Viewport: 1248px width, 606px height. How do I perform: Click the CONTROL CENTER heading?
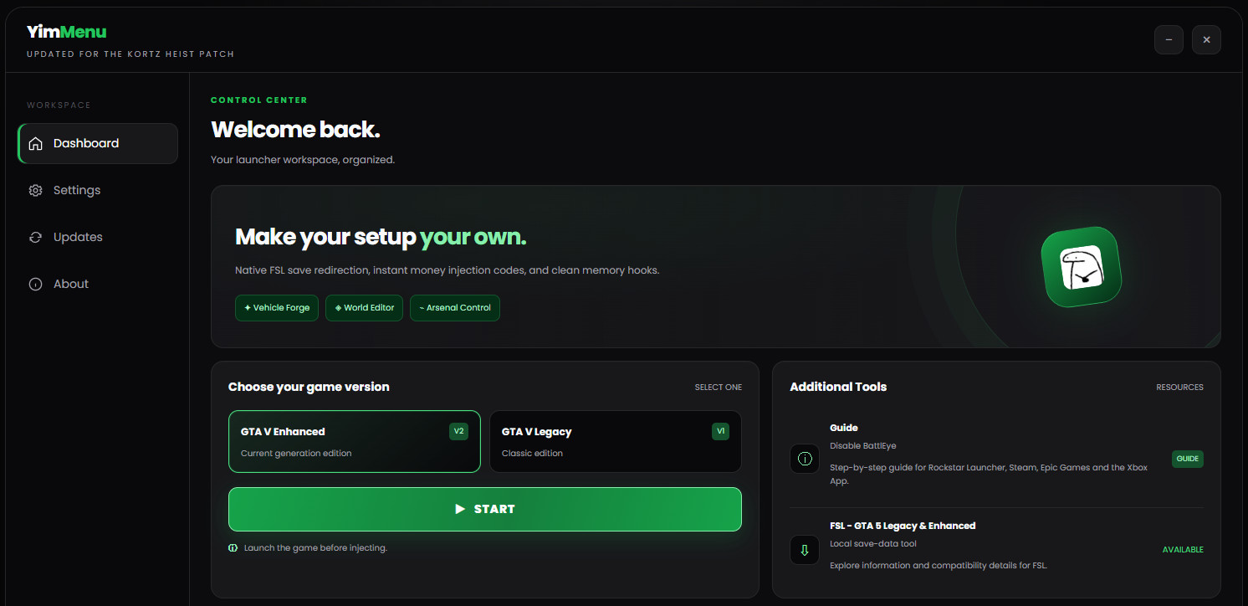(x=259, y=100)
